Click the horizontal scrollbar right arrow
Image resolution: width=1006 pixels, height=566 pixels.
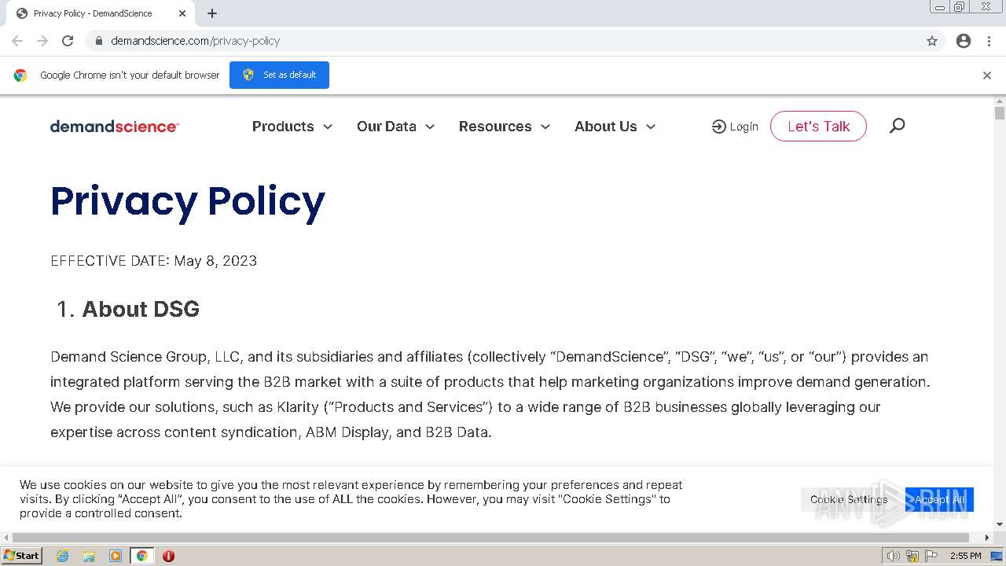987,538
